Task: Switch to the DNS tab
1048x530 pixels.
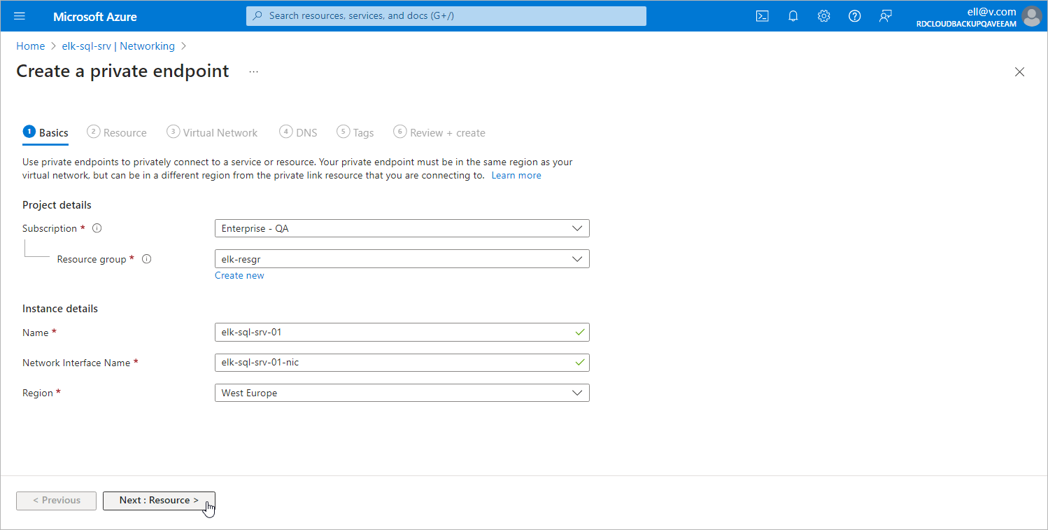Action: point(298,132)
